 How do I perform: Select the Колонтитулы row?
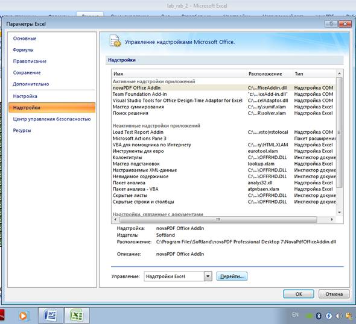coord(223,157)
